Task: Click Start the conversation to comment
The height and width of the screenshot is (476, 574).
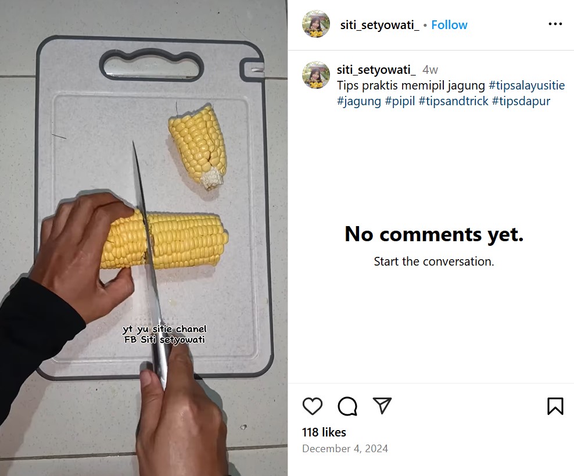Action: click(433, 261)
